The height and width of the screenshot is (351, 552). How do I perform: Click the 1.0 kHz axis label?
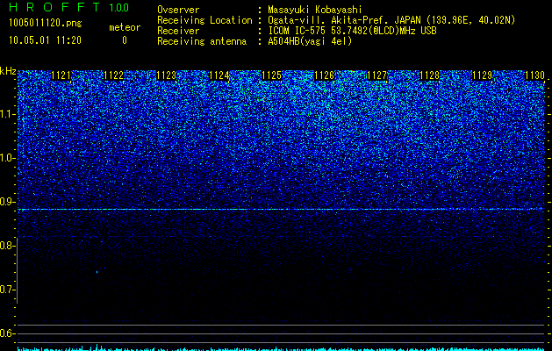click(7, 158)
